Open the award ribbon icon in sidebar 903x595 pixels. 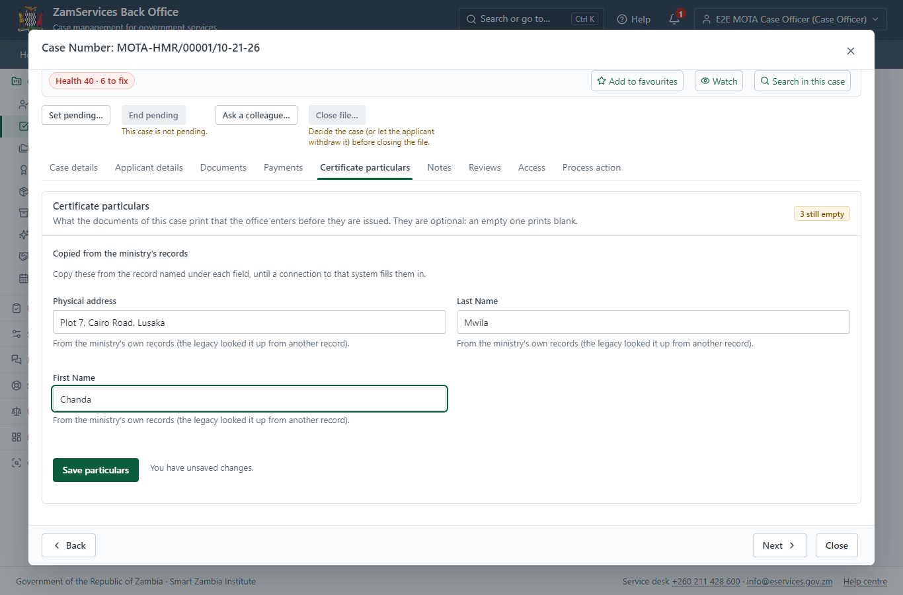click(24, 170)
